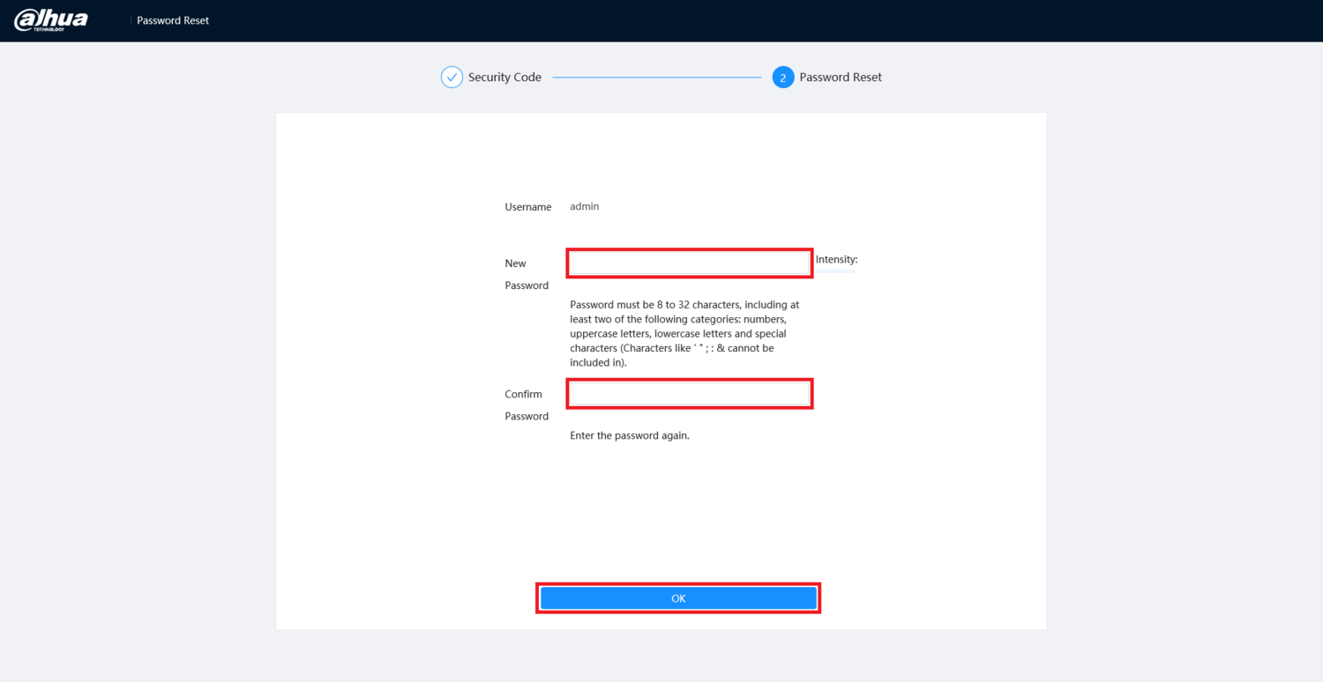Click the Confirm Password label
Viewport: 1323px width, 682px height.
(x=527, y=404)
